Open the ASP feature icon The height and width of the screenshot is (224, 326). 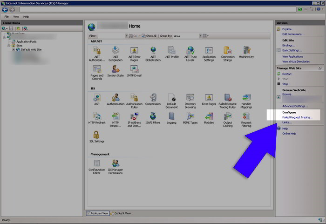pos(97,99)
